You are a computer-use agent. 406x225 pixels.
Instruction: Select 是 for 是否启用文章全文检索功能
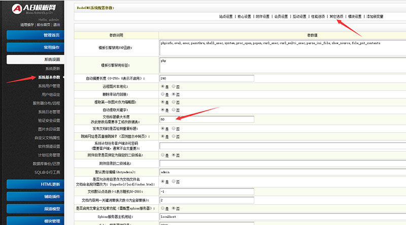click(162, 208)
